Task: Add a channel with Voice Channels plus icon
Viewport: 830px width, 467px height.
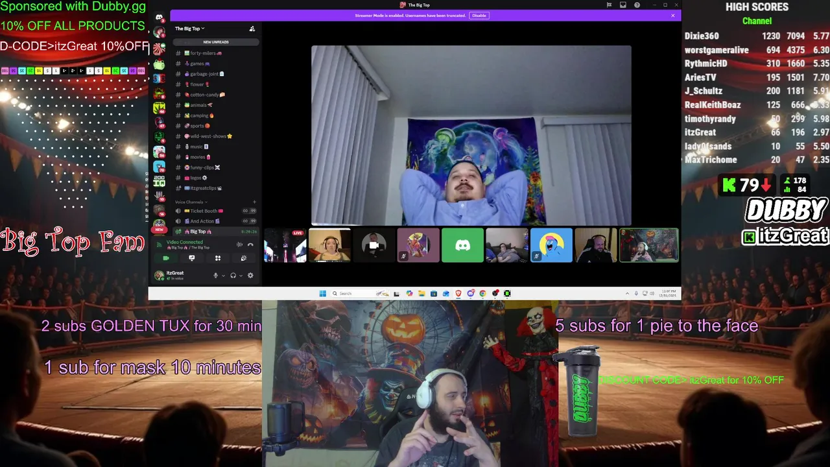Action: pyautogui.click(x=254, y=202)
